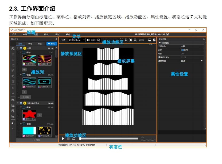Open the 输出 menu
Viewport: 222px width, 164px height.
tap(46, 34)
